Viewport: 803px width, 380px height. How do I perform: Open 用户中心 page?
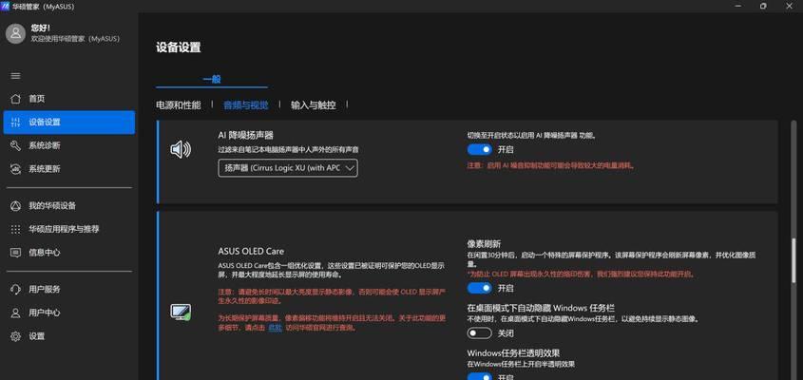[69, 313]
